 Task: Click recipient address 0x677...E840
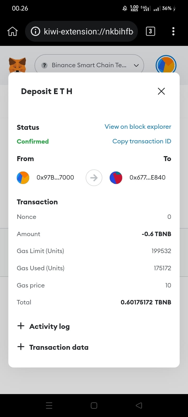coord(148,178)
